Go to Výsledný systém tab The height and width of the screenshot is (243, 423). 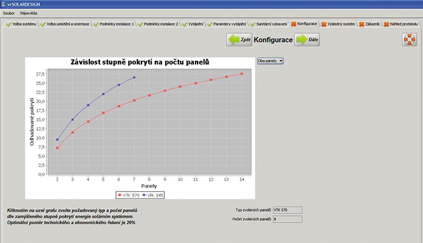pyautogui.click(x=338, y=24)
